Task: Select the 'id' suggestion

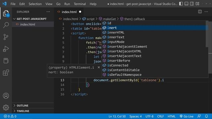Action: pyautogui.click(x=154, y=23)
